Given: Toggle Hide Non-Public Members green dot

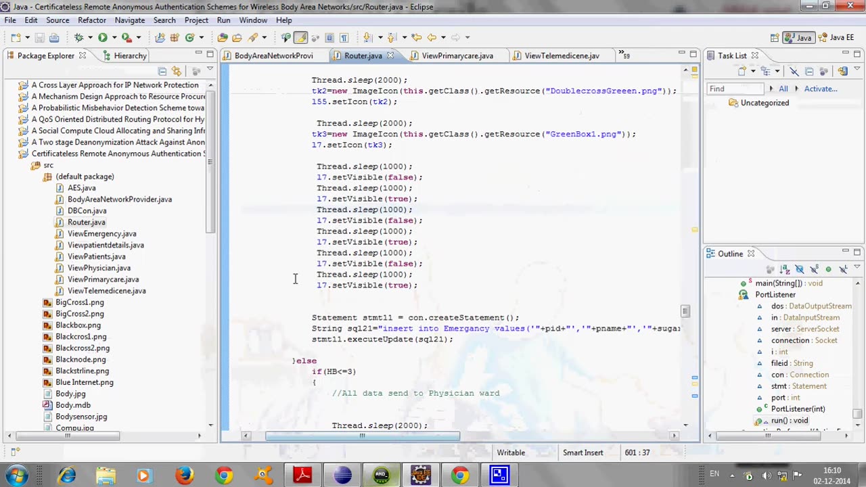Looking at the screenshot, I should click(x=829, y=269).
